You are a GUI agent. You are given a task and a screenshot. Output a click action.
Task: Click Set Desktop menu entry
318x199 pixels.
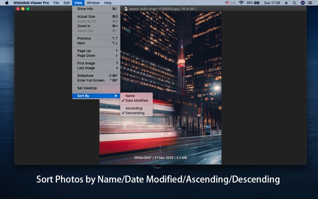(x=87, y=88)
